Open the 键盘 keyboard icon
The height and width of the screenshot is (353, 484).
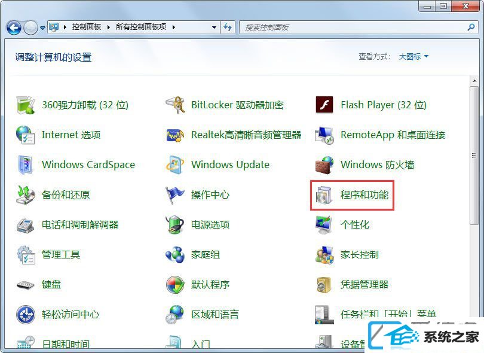point(25,285)
